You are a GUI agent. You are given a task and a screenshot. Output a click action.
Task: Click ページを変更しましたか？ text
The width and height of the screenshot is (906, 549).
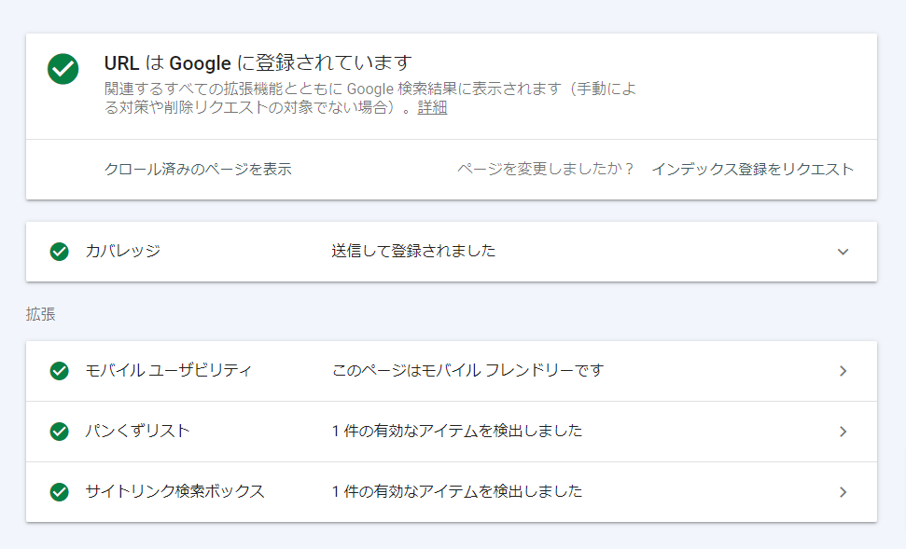(x=546, y=169)
